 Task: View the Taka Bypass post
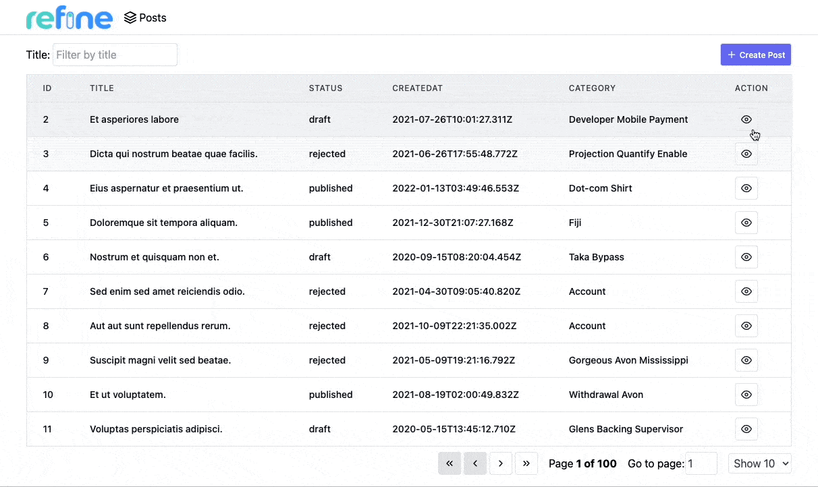746,257
